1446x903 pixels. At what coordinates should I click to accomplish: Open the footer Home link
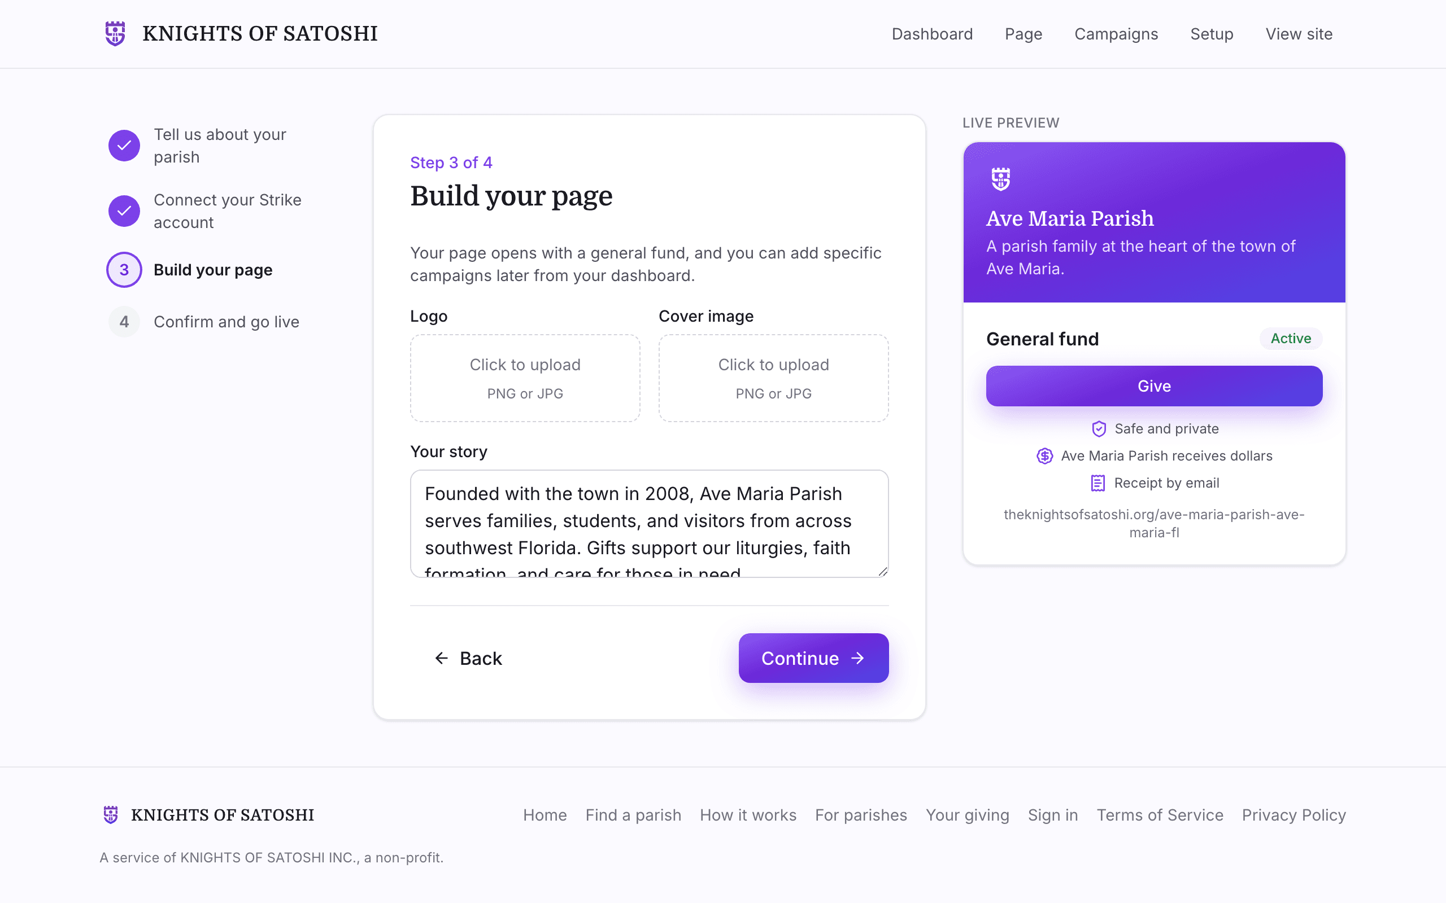pos(545,815)
